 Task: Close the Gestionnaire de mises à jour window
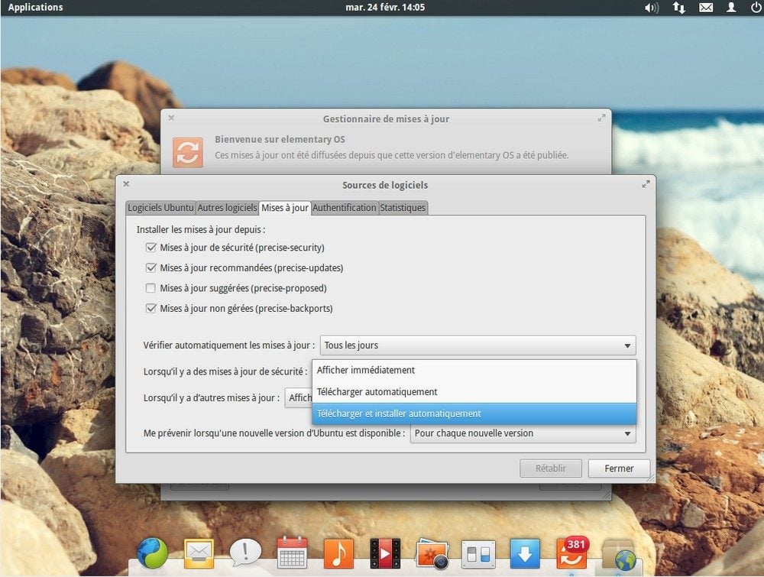click(x=171, y=118)
